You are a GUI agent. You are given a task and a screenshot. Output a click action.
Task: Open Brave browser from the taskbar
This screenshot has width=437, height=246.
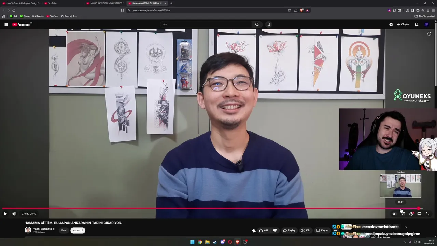click(x=237, y=242)
